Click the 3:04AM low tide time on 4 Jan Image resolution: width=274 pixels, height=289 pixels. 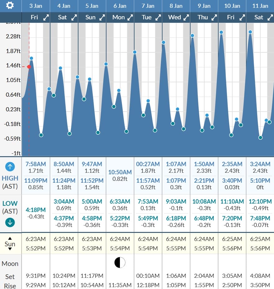[x=64, y=201]
